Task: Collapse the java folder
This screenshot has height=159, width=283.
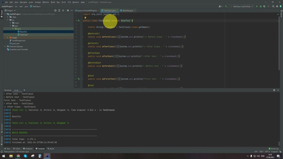Action: (x=13, y=29)
